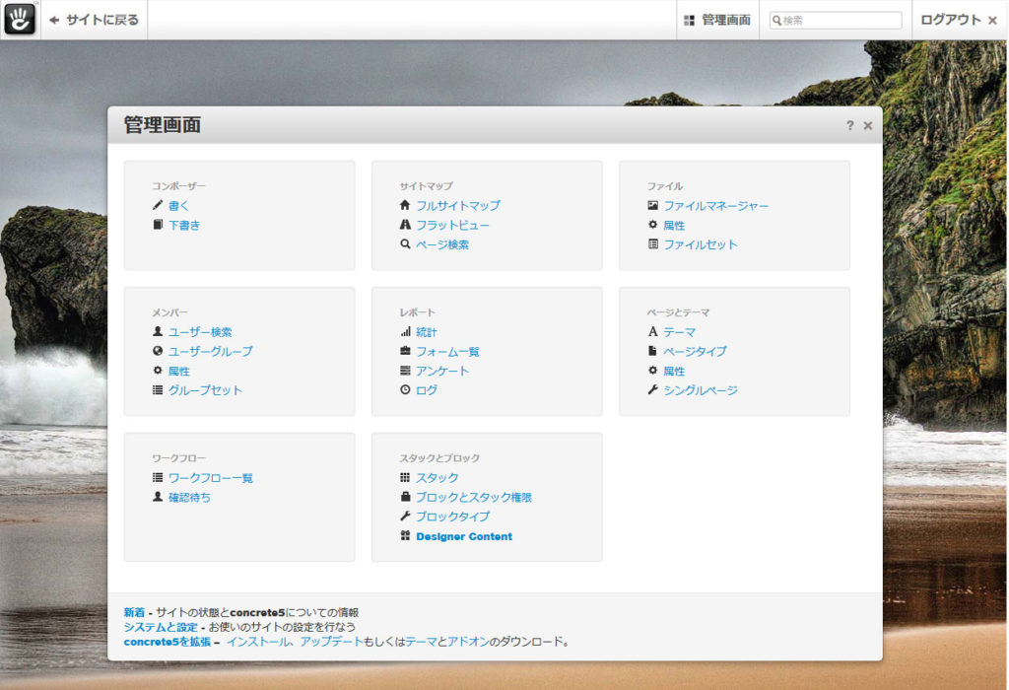Click the grid icon beside スタック
This screenshot has width=1009, height=690.
click(x=405, y=478)
